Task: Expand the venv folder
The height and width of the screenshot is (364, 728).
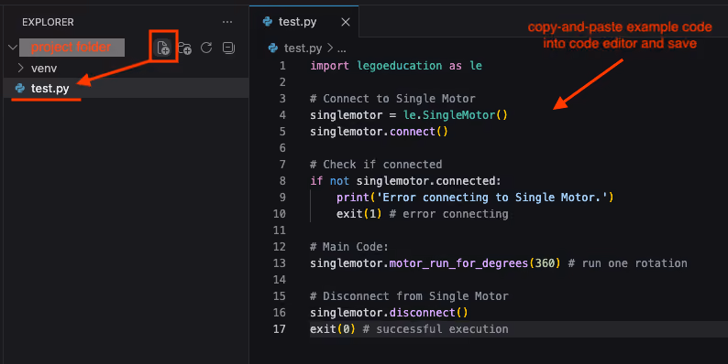Action: click(20, 68)
